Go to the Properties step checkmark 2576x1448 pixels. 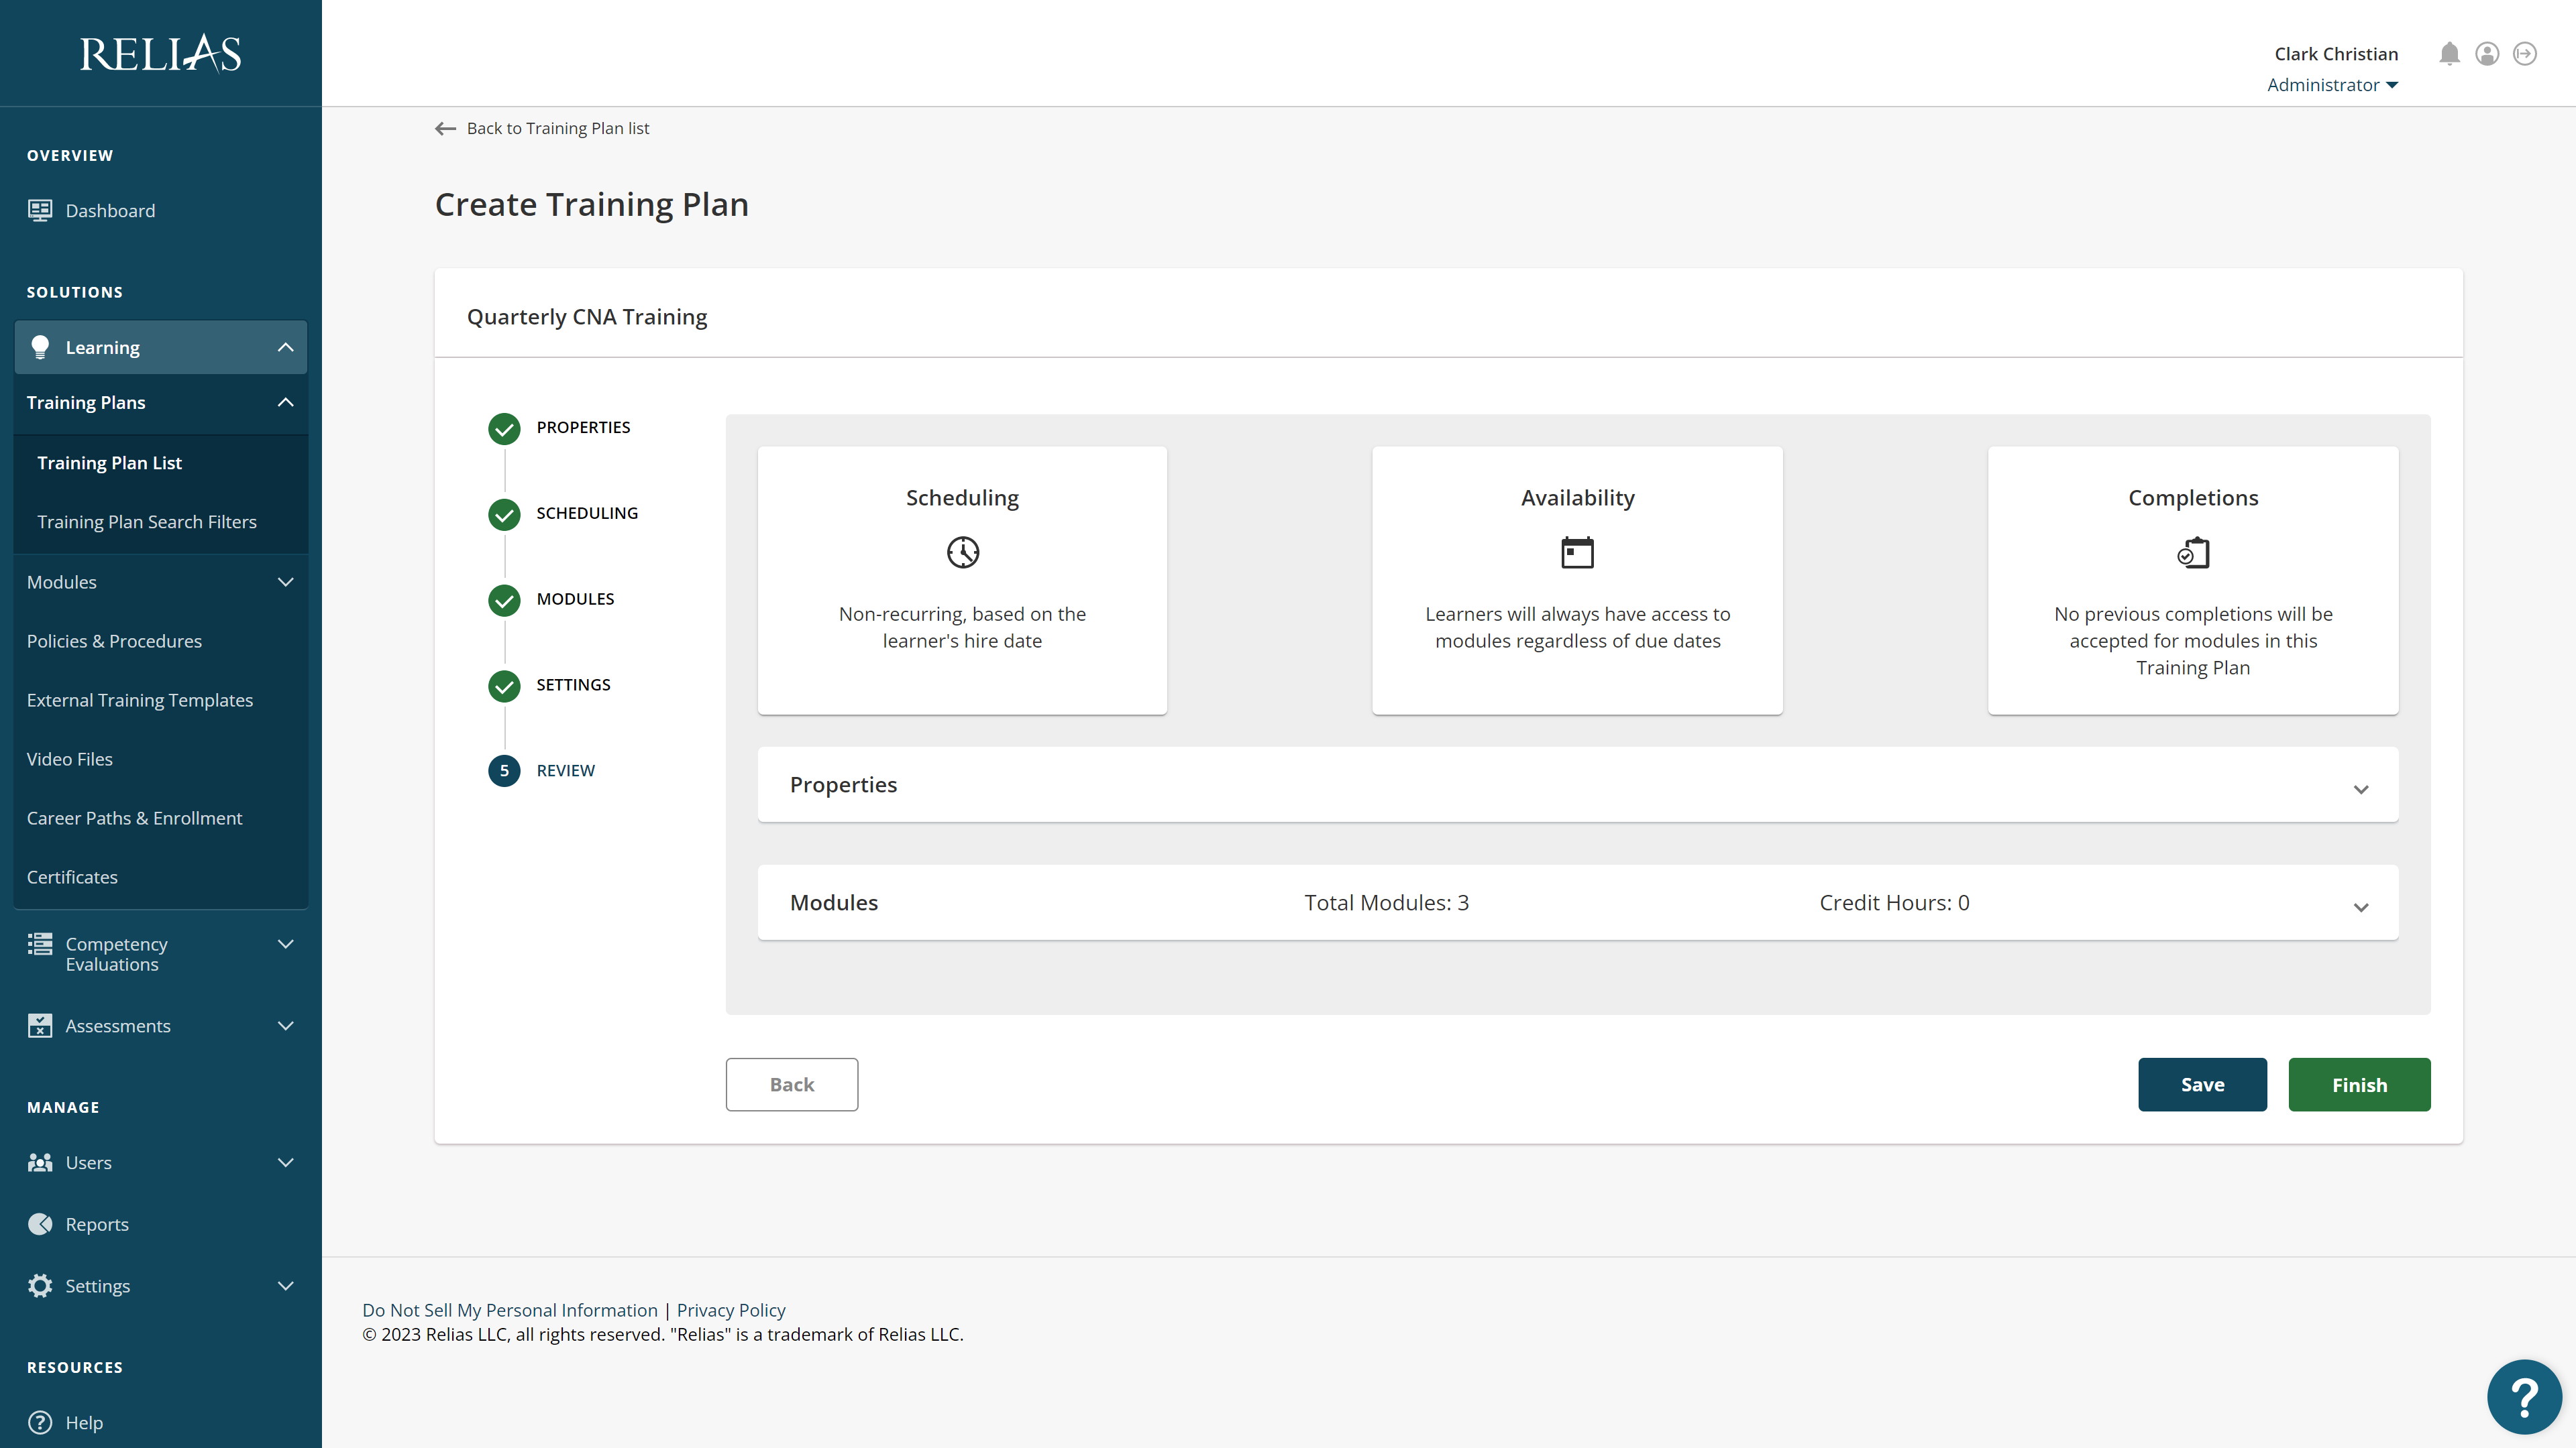pos(504,429)
